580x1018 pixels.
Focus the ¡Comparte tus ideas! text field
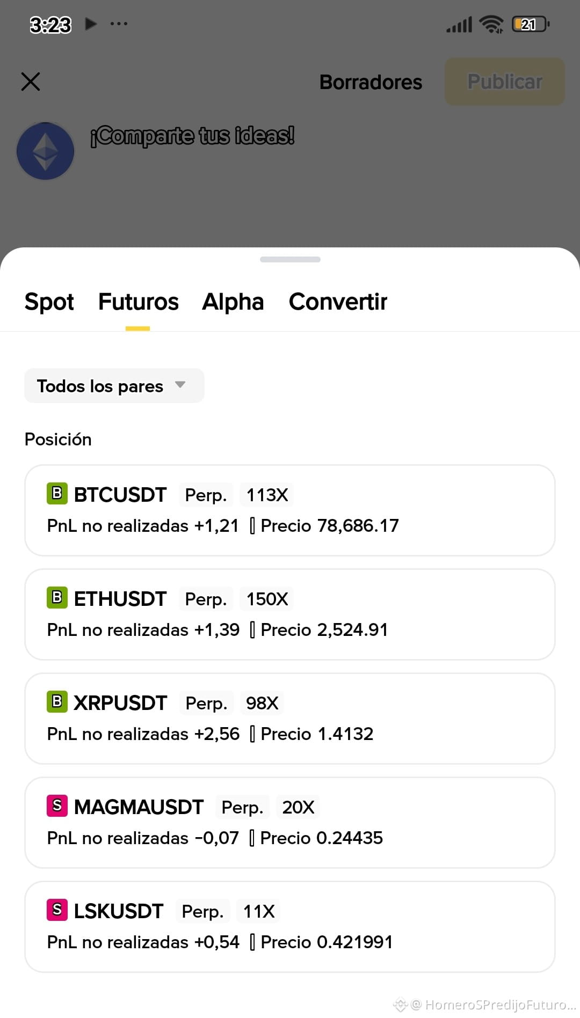coord(192,136)
